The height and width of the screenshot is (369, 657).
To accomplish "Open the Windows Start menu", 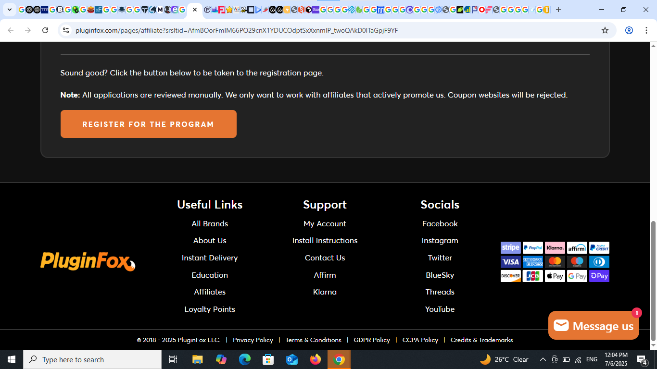I will (12, 359).
